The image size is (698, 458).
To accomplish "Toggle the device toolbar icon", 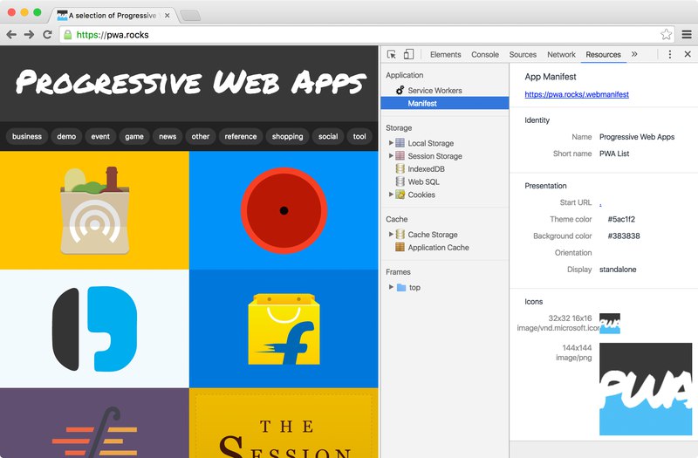I will (408, 54).
